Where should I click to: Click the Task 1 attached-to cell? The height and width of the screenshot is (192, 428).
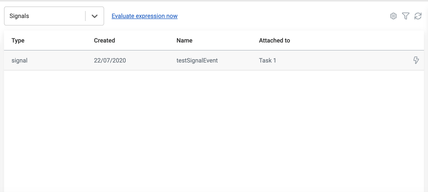267,60
